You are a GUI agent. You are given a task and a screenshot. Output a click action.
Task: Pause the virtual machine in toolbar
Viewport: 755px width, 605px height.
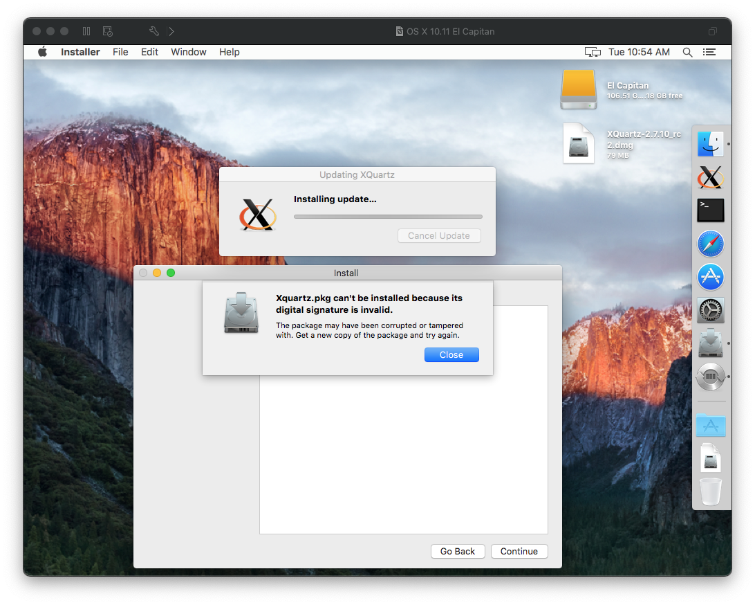86,31
